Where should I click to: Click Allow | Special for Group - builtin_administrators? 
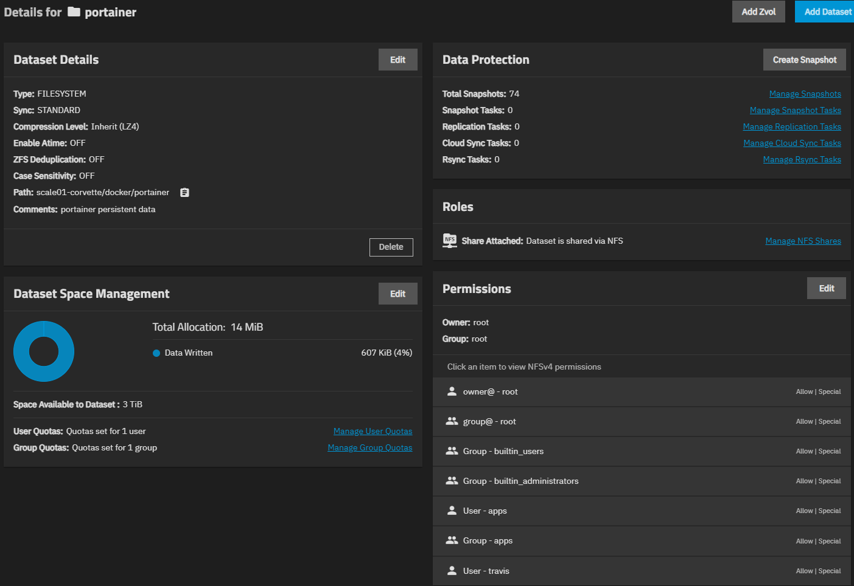(818, 481)
